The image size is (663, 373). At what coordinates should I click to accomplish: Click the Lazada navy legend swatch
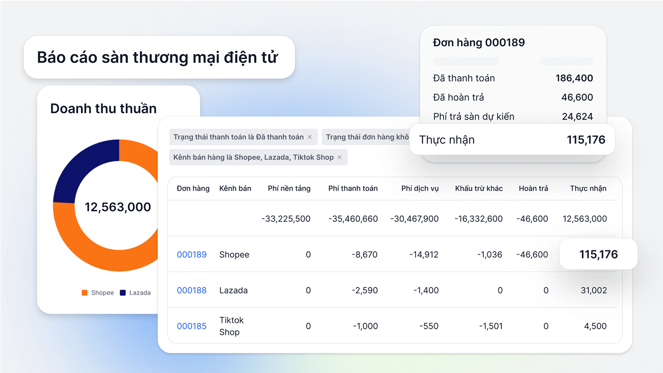pyautogui.click(x=123, y=293)
